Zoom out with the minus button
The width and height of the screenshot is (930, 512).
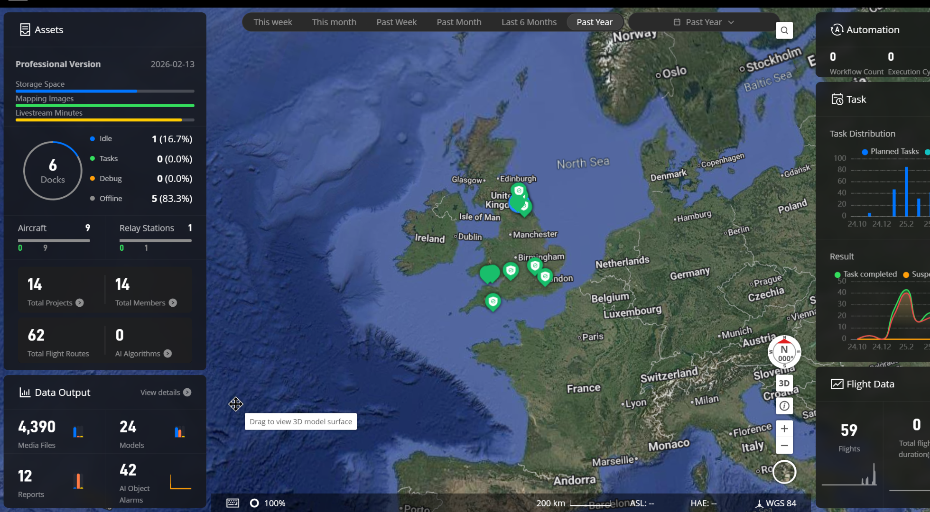click(784, 446)
